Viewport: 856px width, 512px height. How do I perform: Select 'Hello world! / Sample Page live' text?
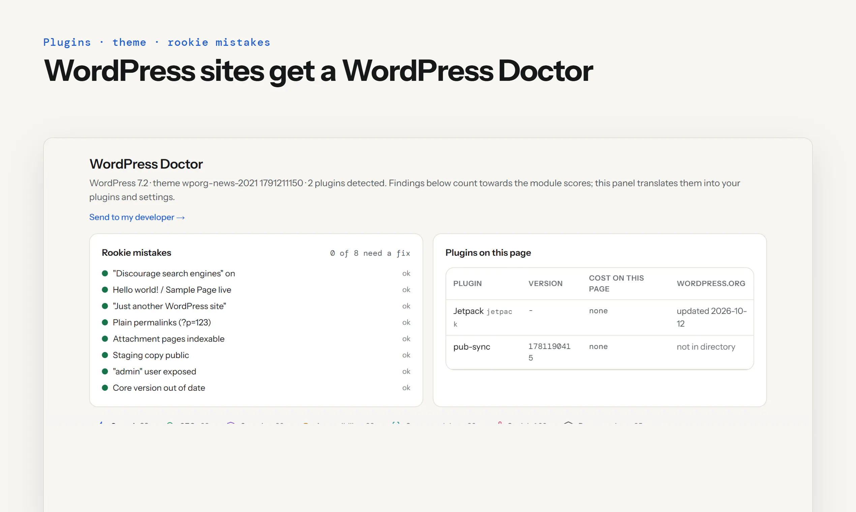point(172,289)
